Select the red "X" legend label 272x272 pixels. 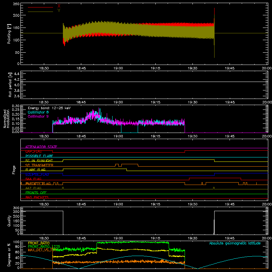59,6
